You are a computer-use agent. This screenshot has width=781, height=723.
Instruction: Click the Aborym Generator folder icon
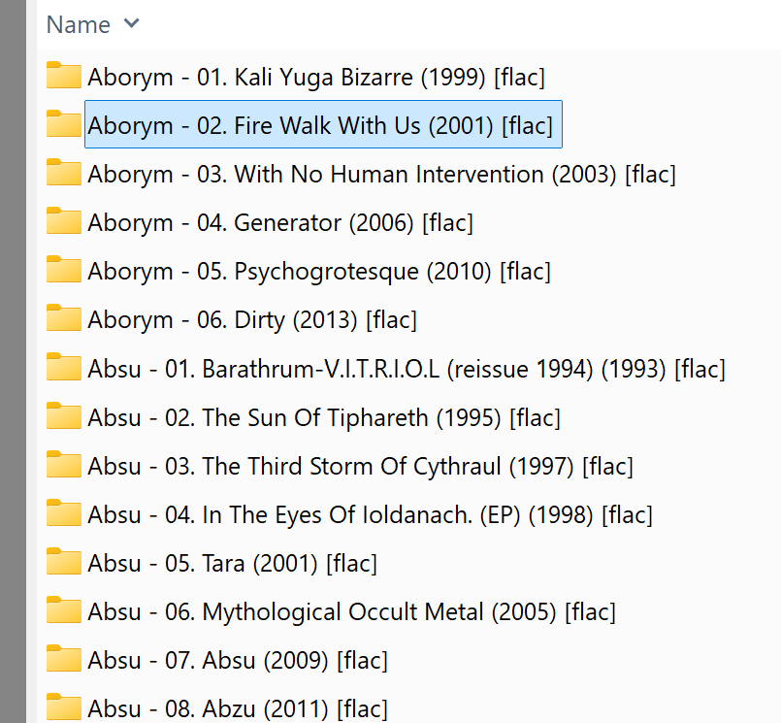(64, 221)
